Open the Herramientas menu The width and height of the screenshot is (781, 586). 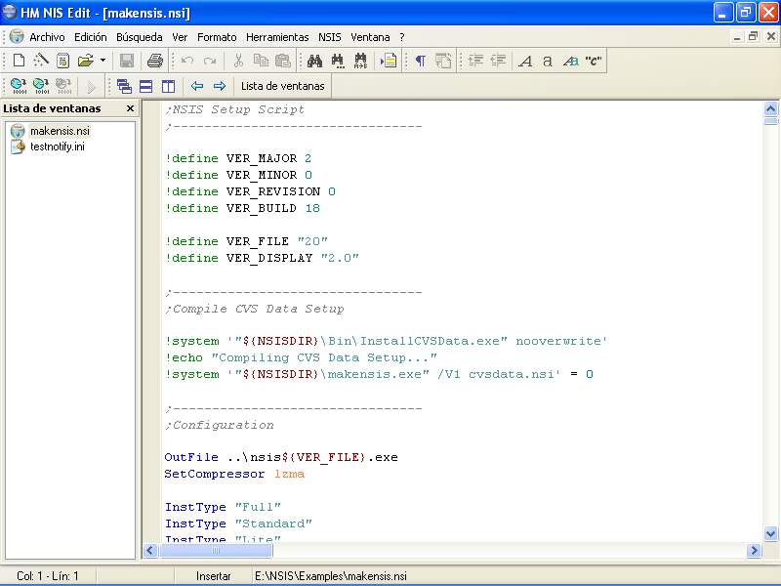coord(277,37)
